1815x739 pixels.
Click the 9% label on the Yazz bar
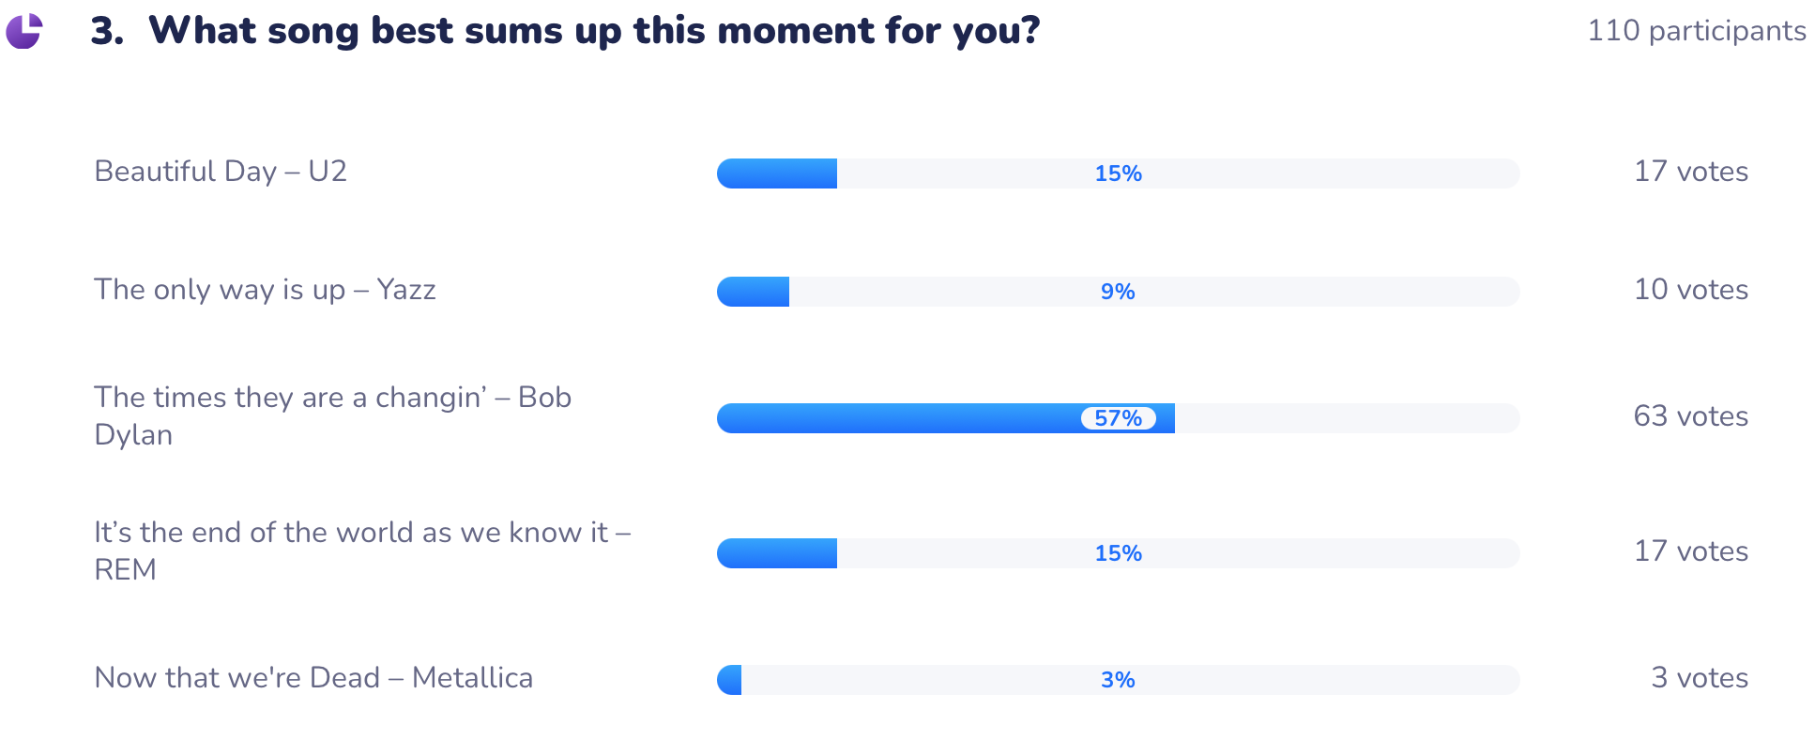[x=1118, y=292]
